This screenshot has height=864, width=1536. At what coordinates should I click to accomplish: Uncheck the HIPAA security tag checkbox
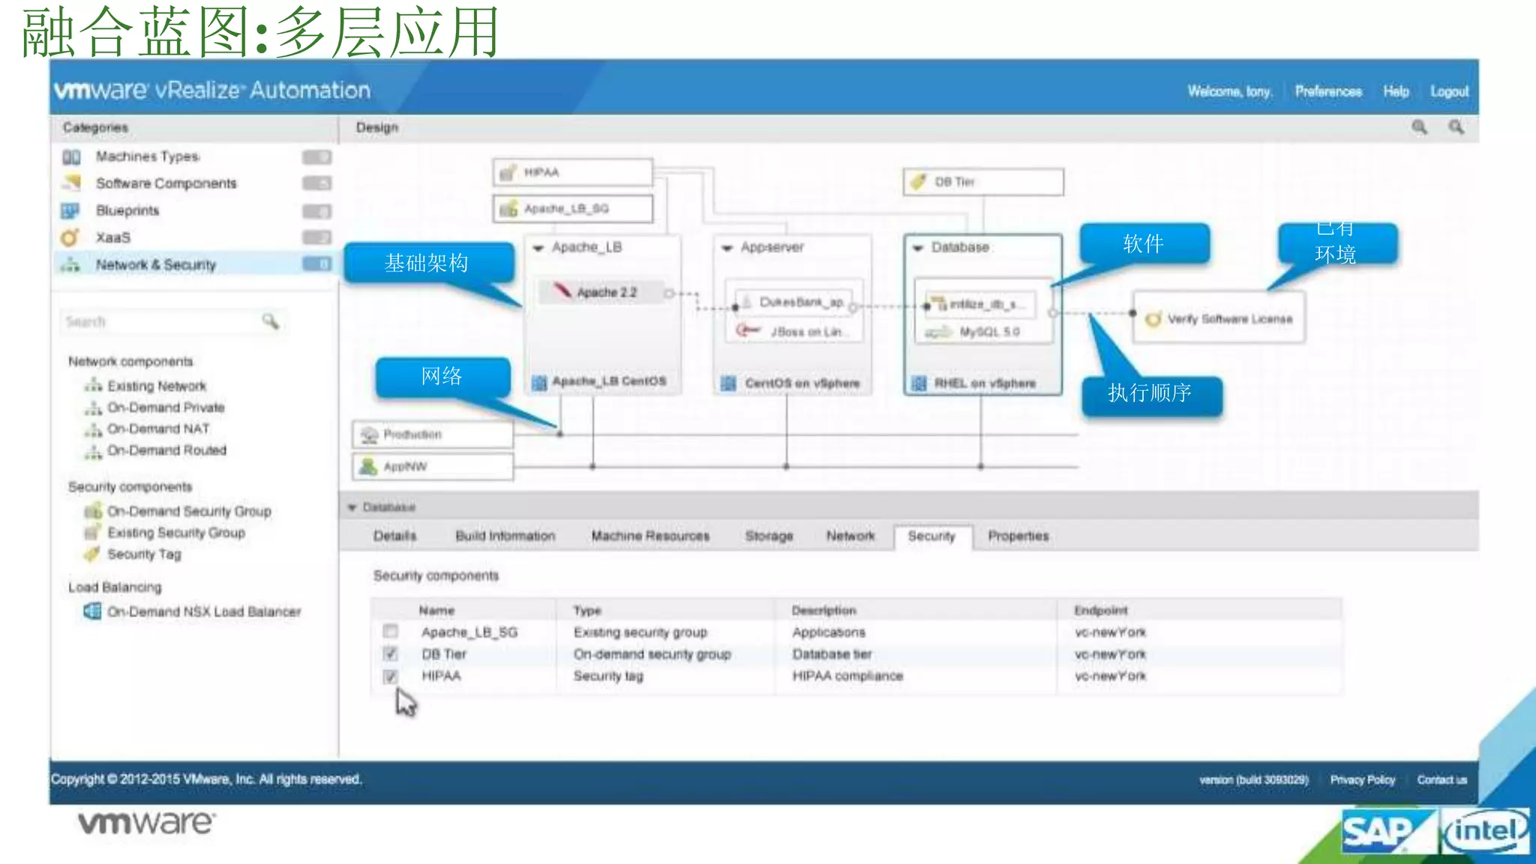(x=390, y=676)
